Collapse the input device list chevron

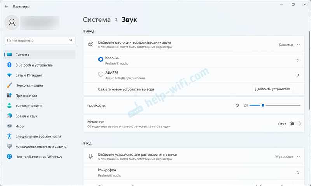click(298, 156)
